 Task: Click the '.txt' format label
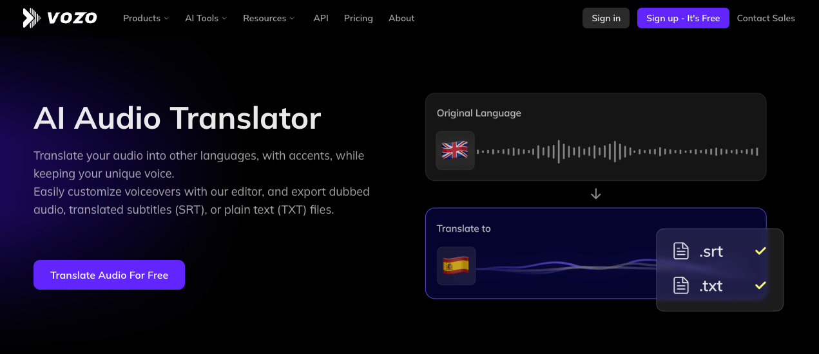tap(711, 286)
